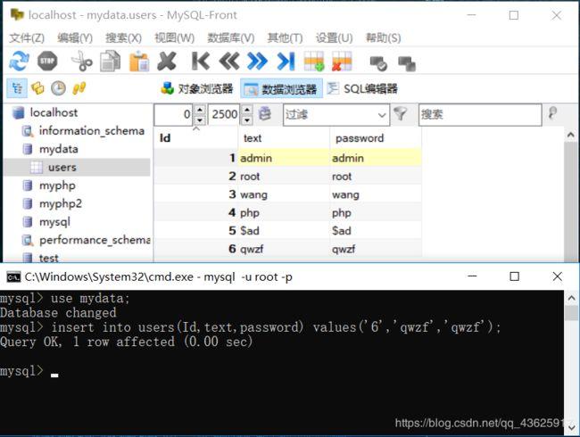The width and height of the screenshot is (580, 437).
Task: Click the quick search icon beside search field
Action: [x=552, y=113]
